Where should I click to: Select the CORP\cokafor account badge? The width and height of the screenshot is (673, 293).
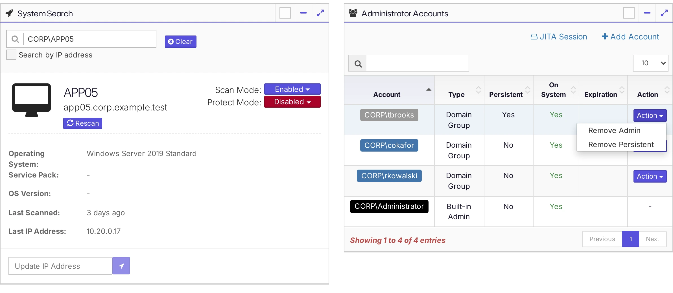pyautogui.click(x=389, y=145)
